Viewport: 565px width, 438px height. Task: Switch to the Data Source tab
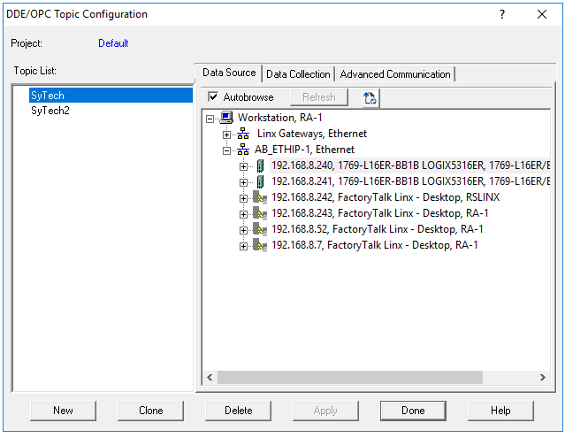coord(229,73)
